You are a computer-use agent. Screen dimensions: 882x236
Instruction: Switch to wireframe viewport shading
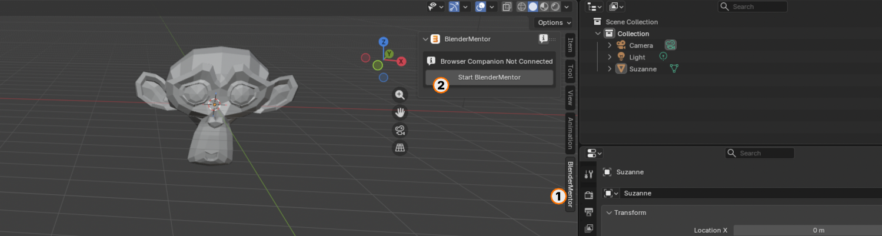tap(521, 6)
